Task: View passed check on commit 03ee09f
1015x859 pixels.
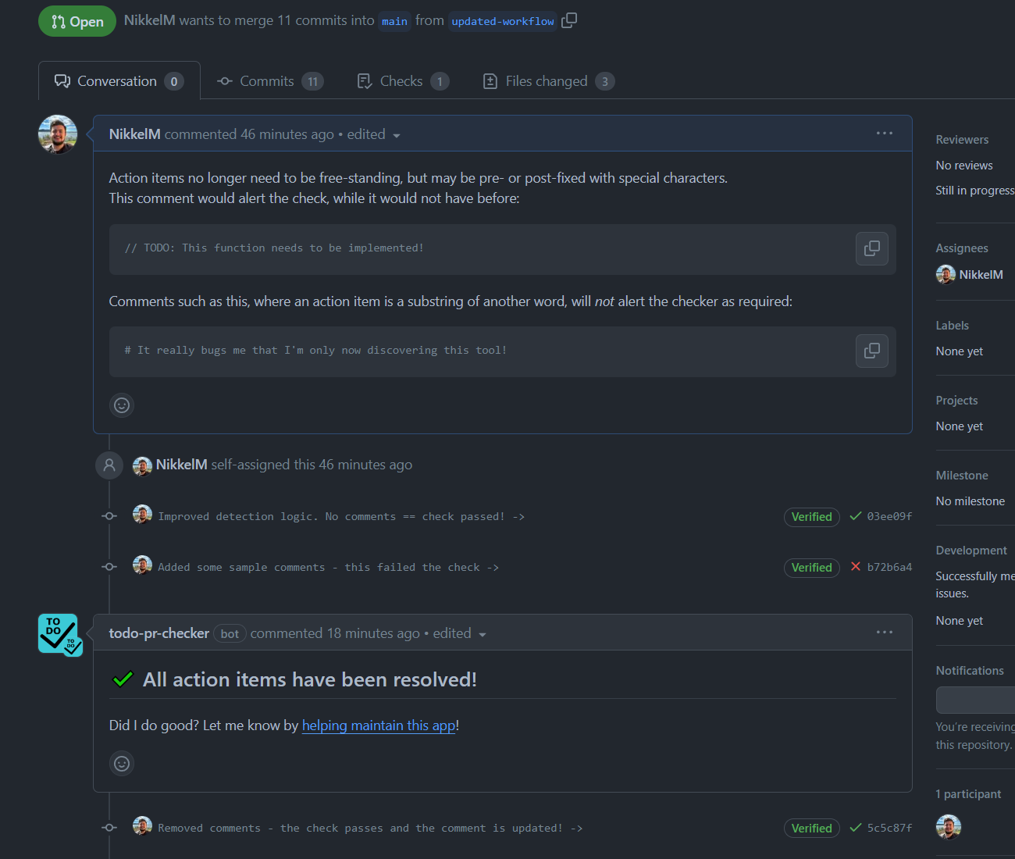Action: coord(856,516)
